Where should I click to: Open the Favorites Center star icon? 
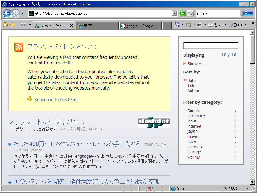(x=5, y=25)
